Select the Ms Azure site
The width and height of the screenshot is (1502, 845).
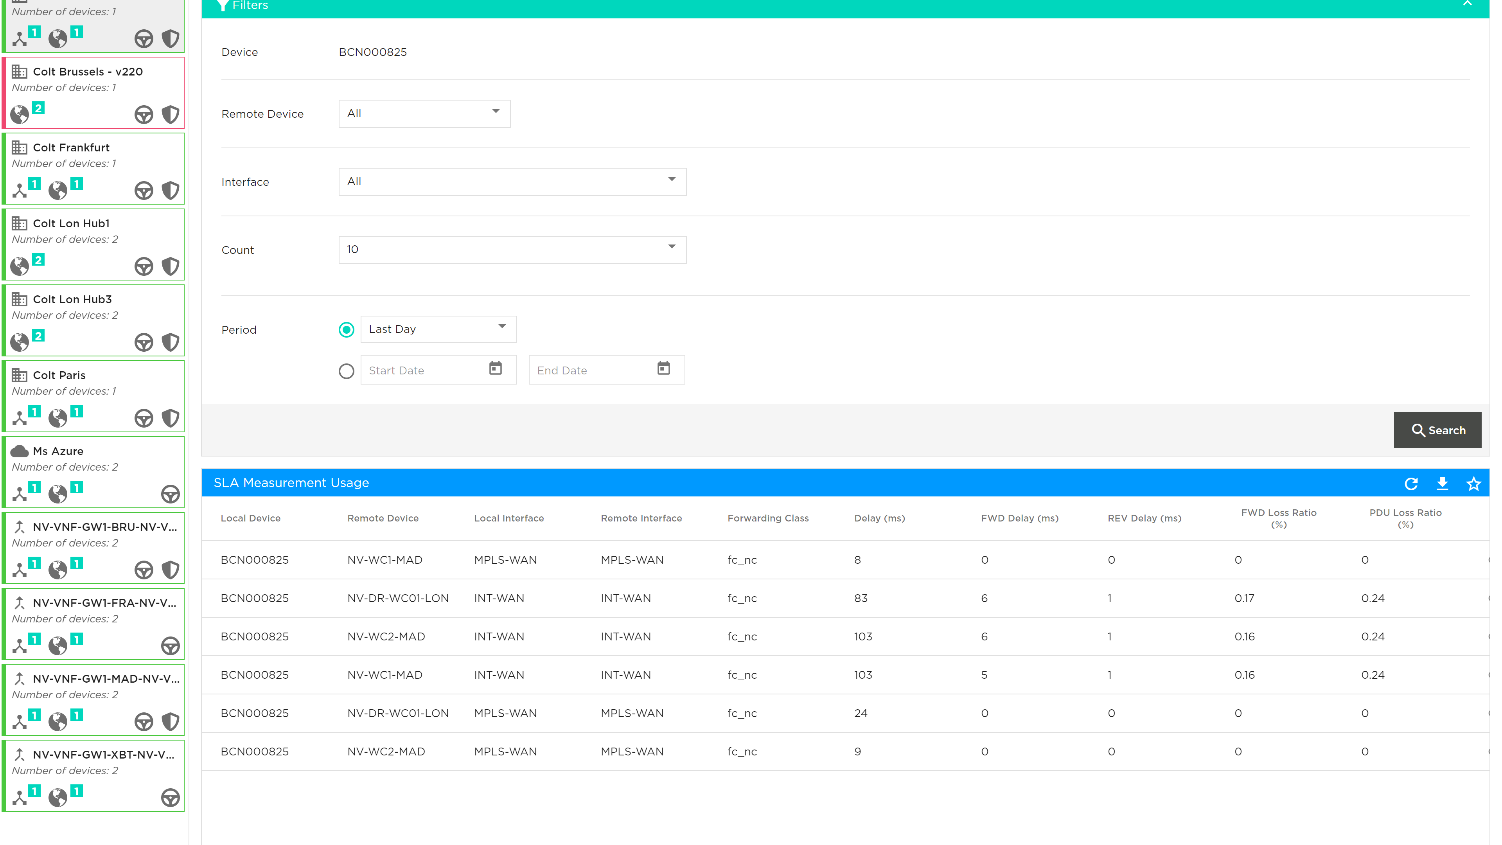coord(93,472)
